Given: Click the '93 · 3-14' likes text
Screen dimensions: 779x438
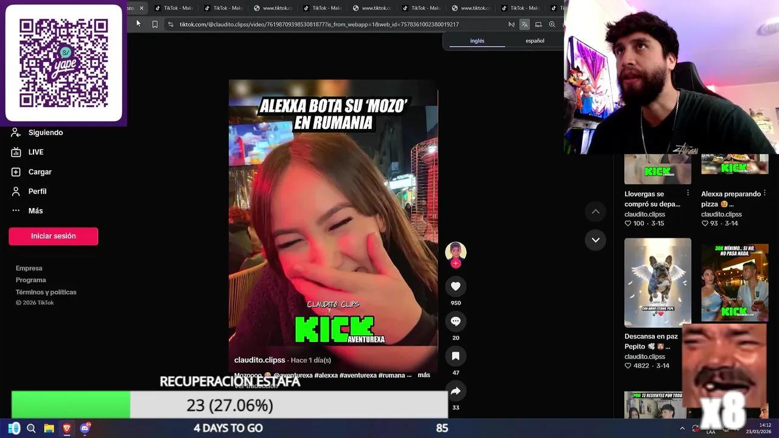Looking at the screenshot, I should (719, 223).
